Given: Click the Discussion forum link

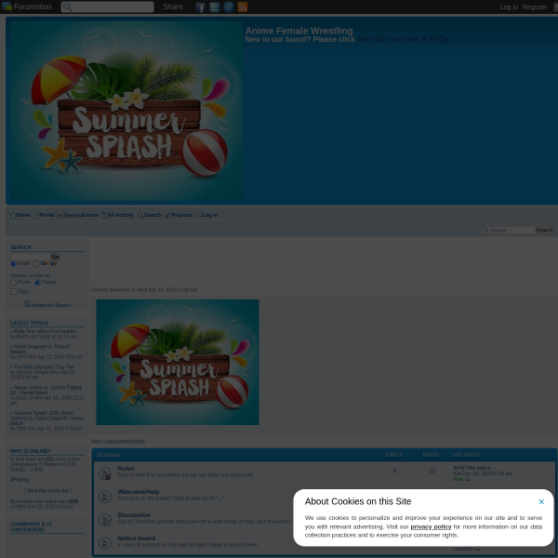Looking at the screenshot, I should click(x=134, y=514).
